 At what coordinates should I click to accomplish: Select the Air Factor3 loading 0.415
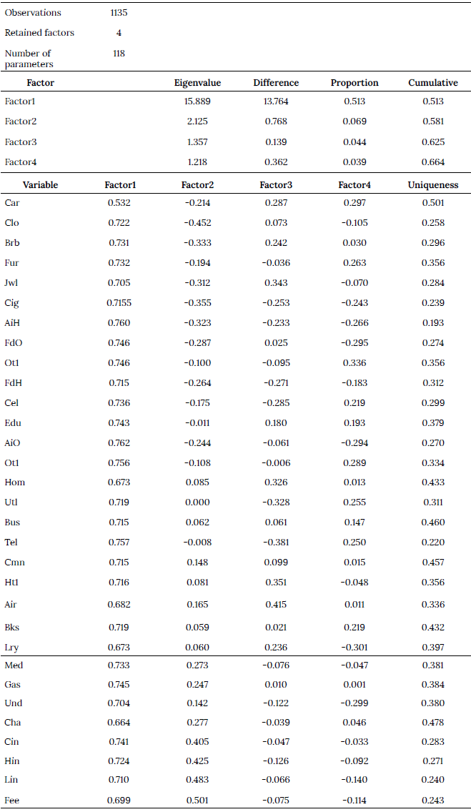tap(276, 605)
